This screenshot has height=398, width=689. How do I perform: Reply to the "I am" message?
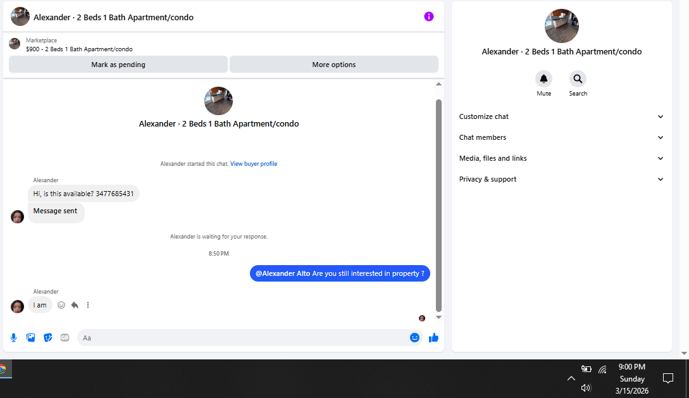75,305
